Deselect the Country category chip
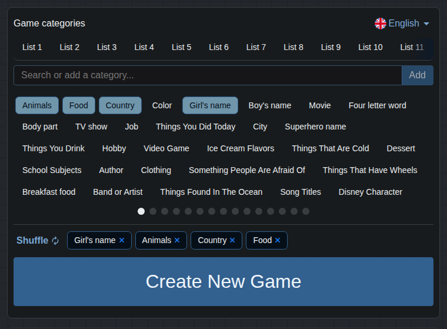Image resolution: width=447 pixels, height=329 pixels. pyautogui.click(x=120, y=105)
